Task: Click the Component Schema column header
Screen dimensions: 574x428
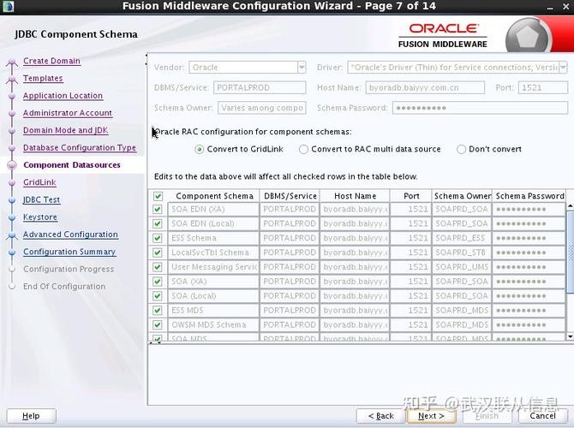Action: coord(214,196)
